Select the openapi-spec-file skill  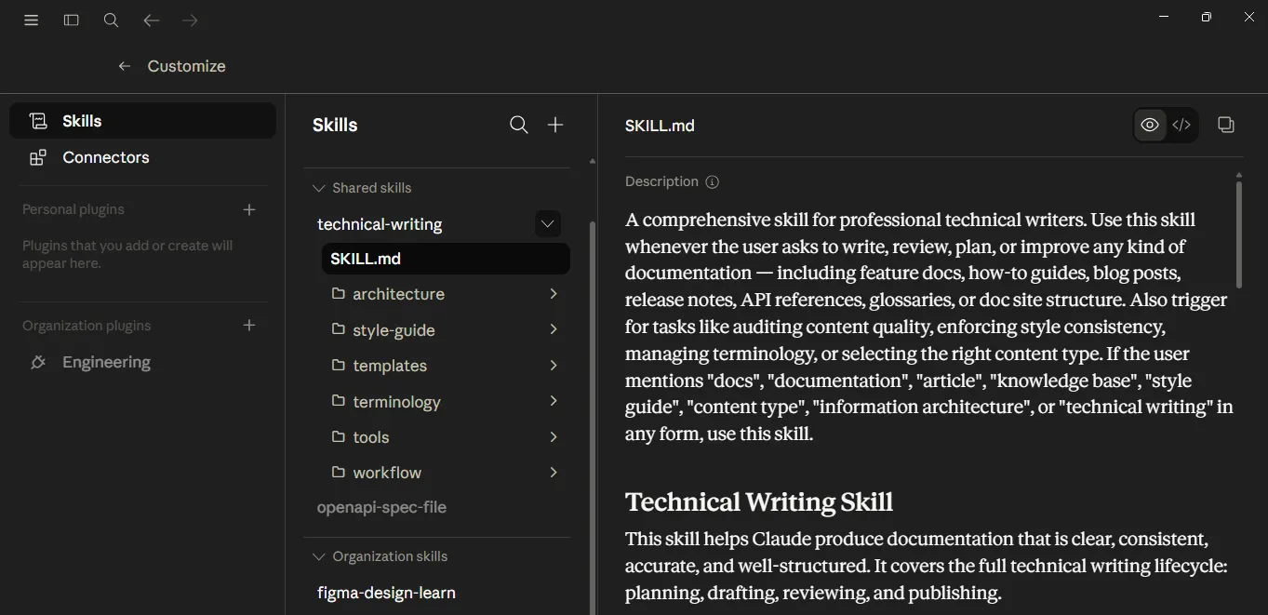[381, 507]
